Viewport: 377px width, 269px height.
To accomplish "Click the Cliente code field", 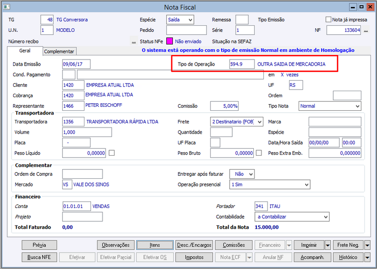I will click(x=73, y=85).
